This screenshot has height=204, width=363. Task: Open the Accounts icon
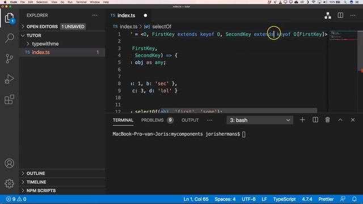click(x=9, y=163)
